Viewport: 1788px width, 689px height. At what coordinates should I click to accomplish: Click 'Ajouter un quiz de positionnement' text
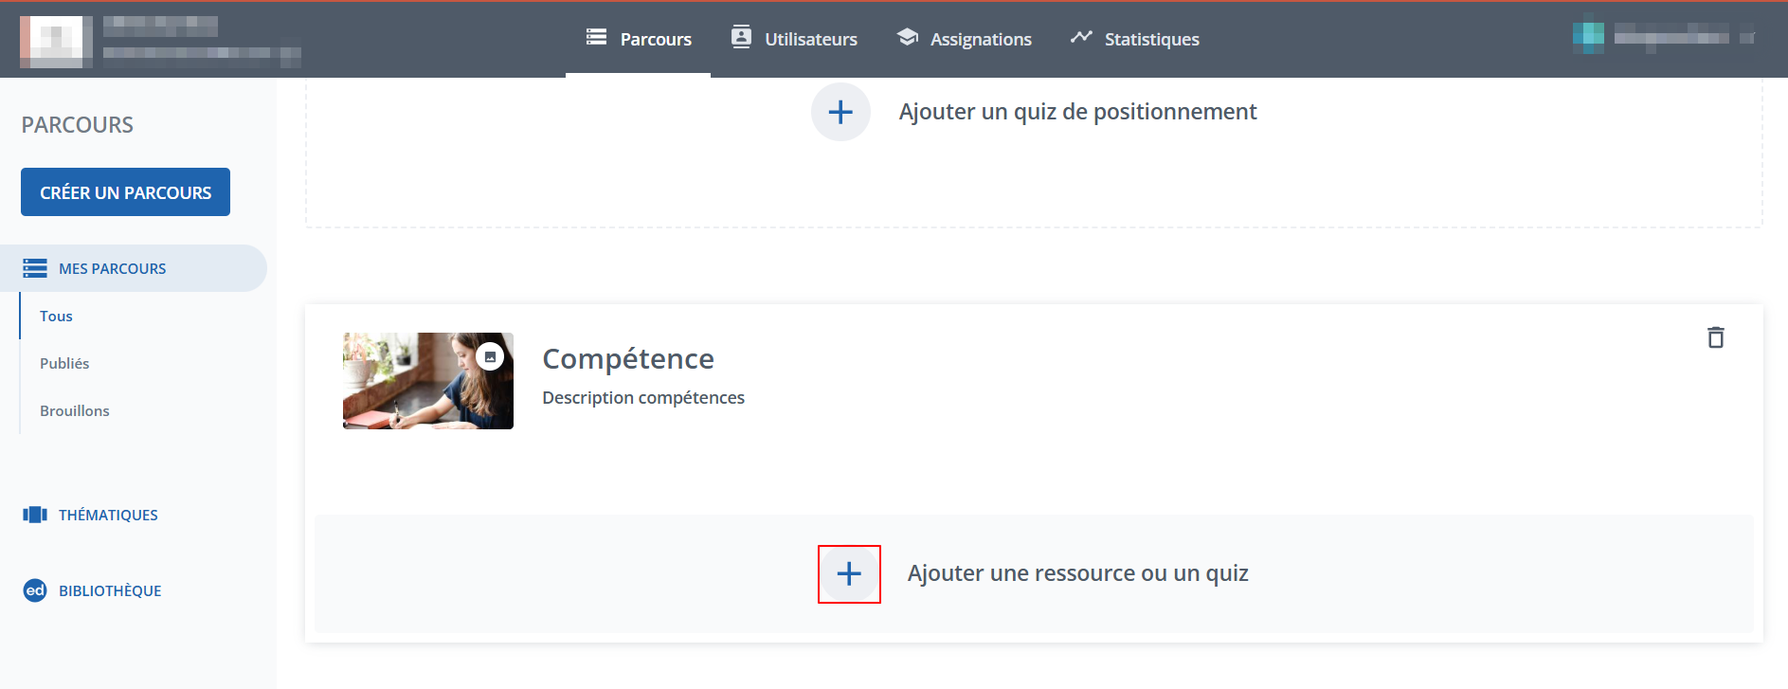(x=1077, y=112)
